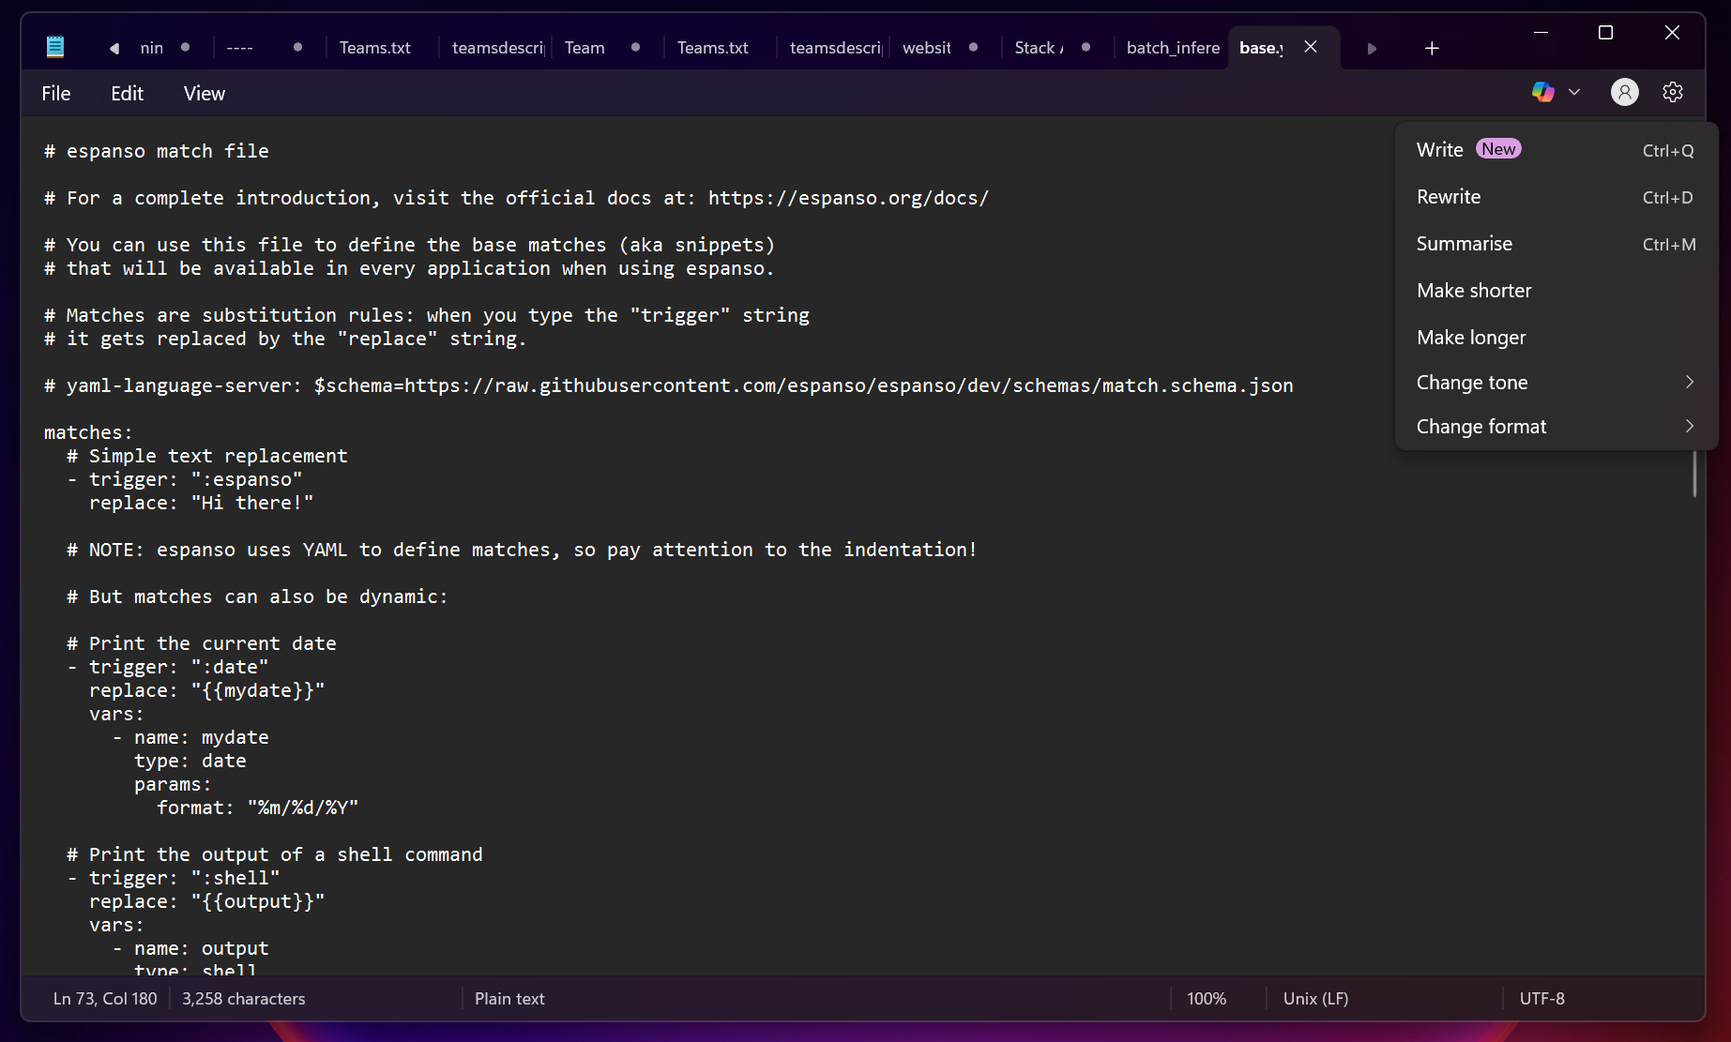This screenshot has width=1731, height=1042.
Task: Open the View menu
Action: pyautogui.click(x=204, y=93)
